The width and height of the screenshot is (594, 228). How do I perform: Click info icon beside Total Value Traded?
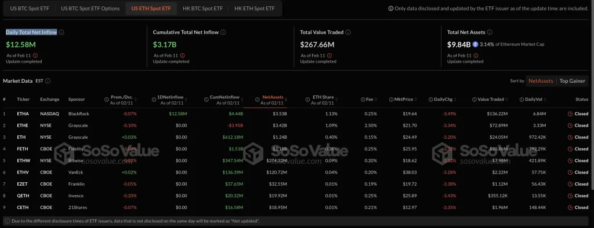[x=348, y=32]
